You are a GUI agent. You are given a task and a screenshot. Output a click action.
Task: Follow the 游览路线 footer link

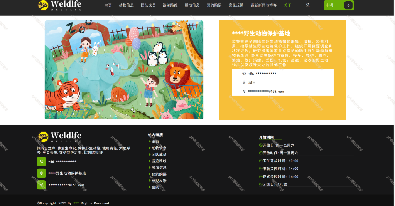[x=159, y=161]
